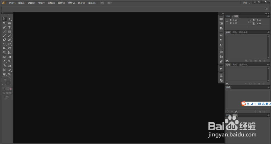Select the Selection tool (black arrow)
This screenshot has width=271, height=144.
tap(4, 19)
